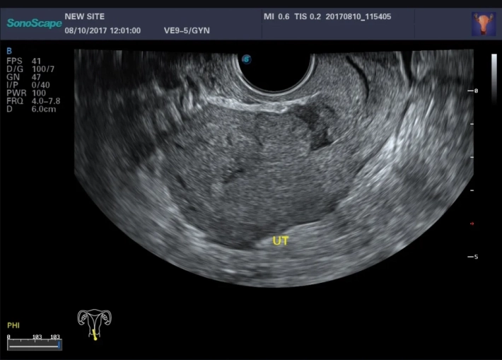The width and height of the screenshot is (502, 360).
Task: Click the FRQ 4.0-7.8 frequency parameter
Action: click(33, 101)
